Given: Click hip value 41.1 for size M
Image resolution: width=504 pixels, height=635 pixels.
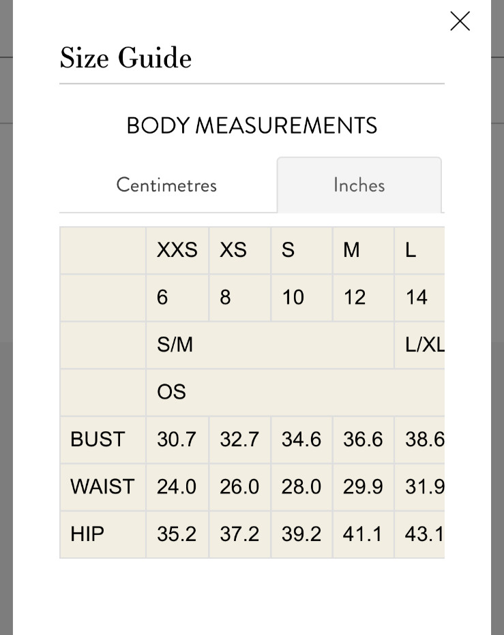Looking at the screenshot, I should click(364, 534).
